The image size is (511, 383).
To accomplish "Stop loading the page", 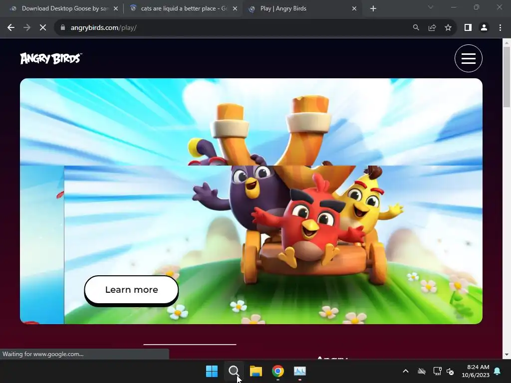I will click(x=43, y=28).
